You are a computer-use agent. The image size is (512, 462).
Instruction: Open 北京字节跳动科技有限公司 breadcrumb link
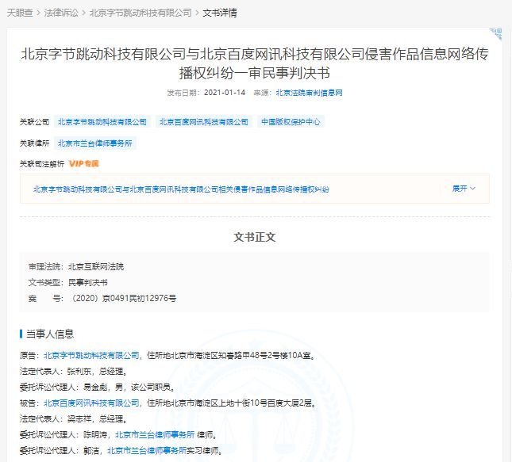point(141,13)
